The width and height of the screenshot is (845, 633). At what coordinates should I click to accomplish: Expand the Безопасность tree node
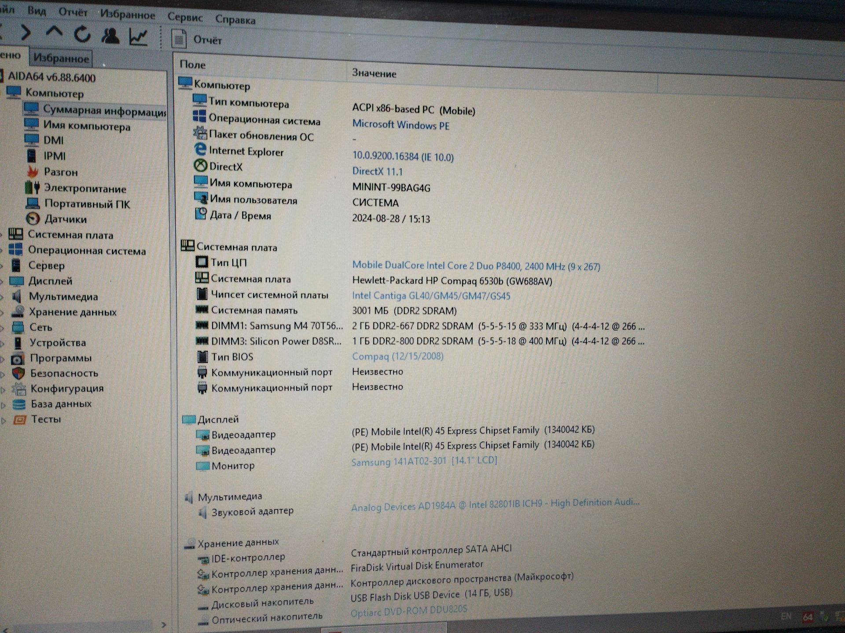[x=3, y=375]
